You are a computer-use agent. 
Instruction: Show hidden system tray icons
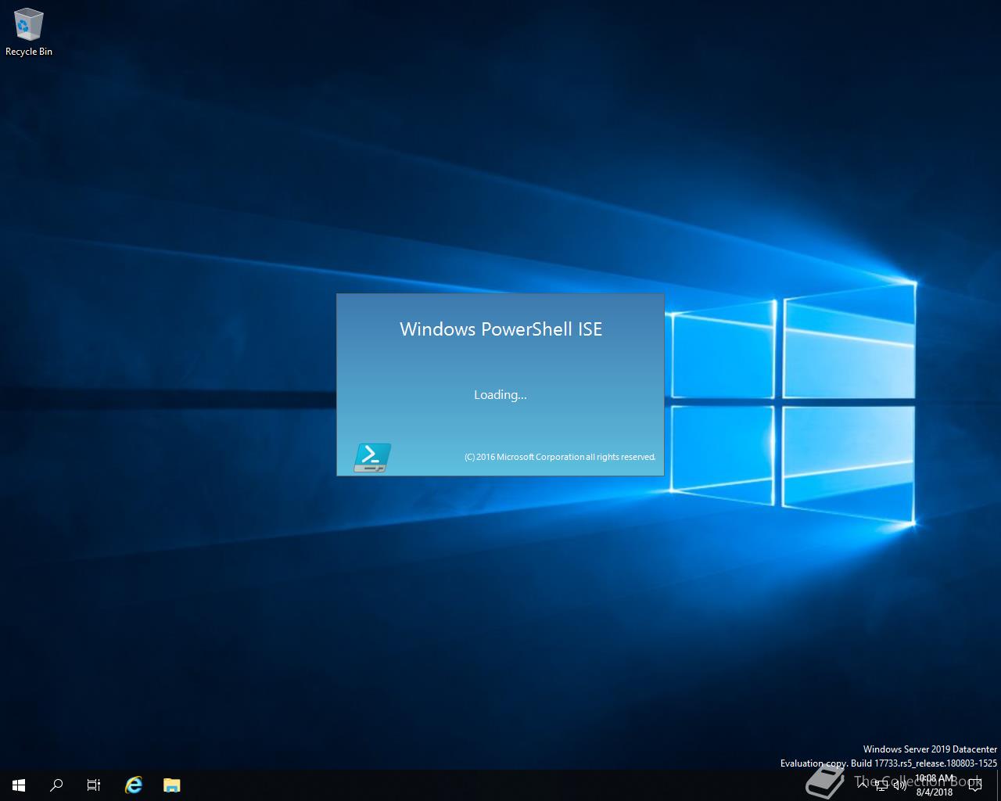863,785
